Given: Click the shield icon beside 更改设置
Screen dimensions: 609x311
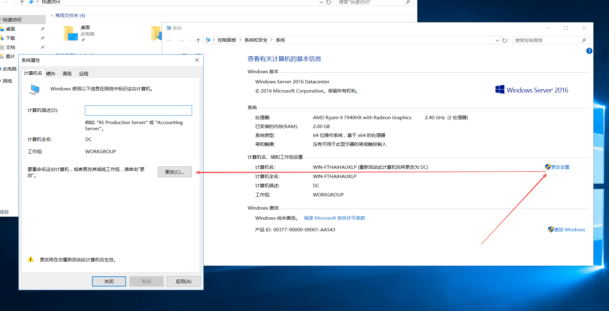Looking at the screenshot, I should pyautogui.click(x=548, y=167).
